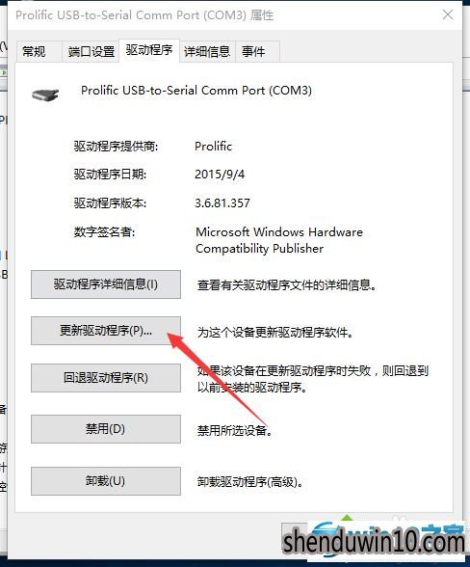Show the 事件 tab
This screenshot has height=567, width=470.
257,51
